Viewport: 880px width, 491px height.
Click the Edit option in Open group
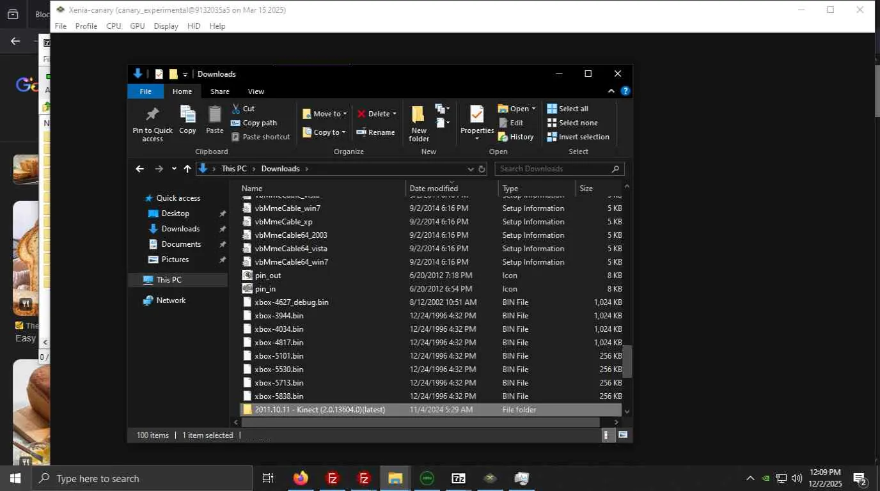coord(510,123)
